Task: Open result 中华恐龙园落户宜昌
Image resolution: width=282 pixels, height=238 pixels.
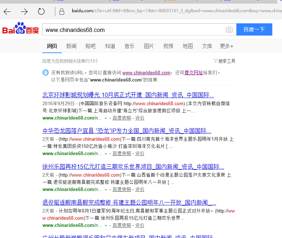Action: (x=126, y=131)
